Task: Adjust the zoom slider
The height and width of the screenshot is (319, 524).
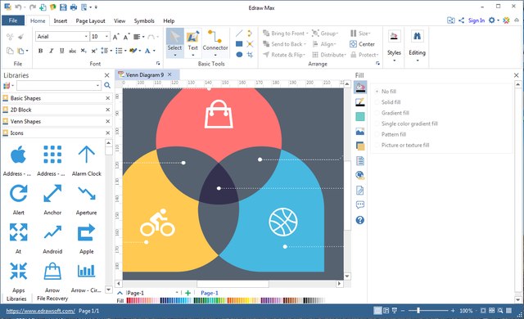Action: click(x=418, y=311)
